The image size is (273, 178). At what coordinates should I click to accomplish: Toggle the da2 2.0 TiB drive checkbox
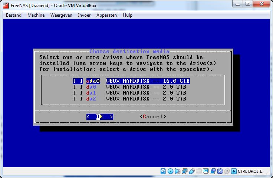click(78, 99)
